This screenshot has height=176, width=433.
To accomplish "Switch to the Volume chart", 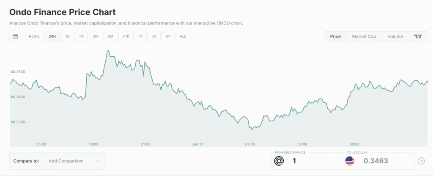I will (x=395, y=36).
